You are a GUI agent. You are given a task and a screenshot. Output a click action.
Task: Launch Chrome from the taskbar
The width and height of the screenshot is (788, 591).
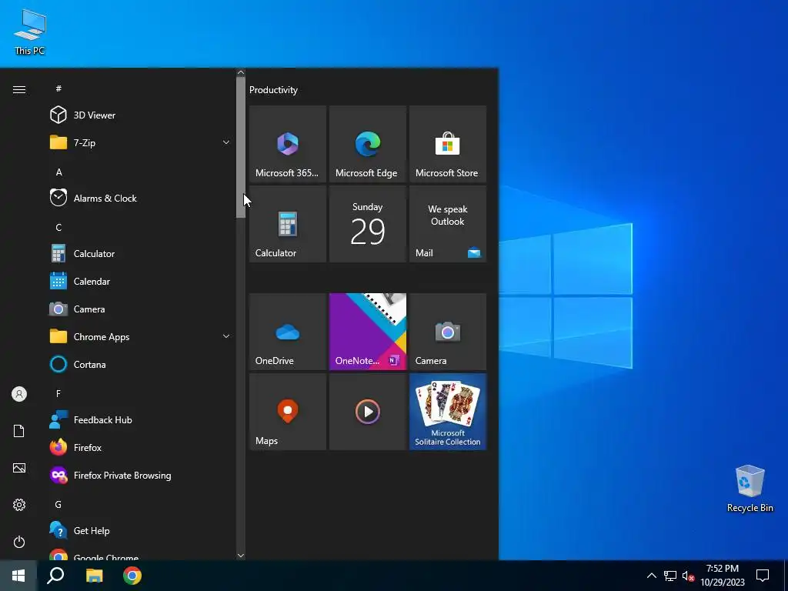pos(132,576)
